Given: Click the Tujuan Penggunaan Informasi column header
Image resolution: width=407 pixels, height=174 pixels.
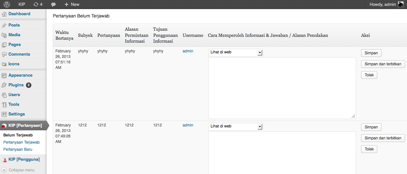Looking at the screenshot, I should [x=165, y=35].
